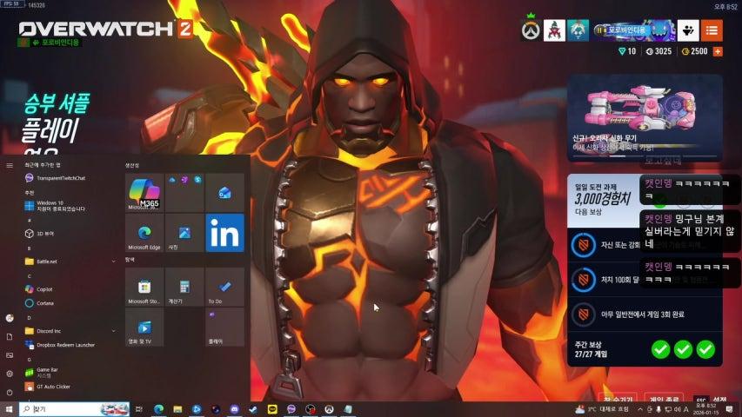The width and height of the screenshot is (742, 417).
Task: Open the Microsoft Edge tile
Action: [x=144, y=233]
